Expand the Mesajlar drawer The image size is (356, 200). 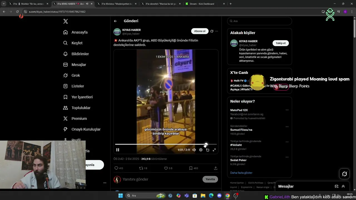[x=343, y=186]
